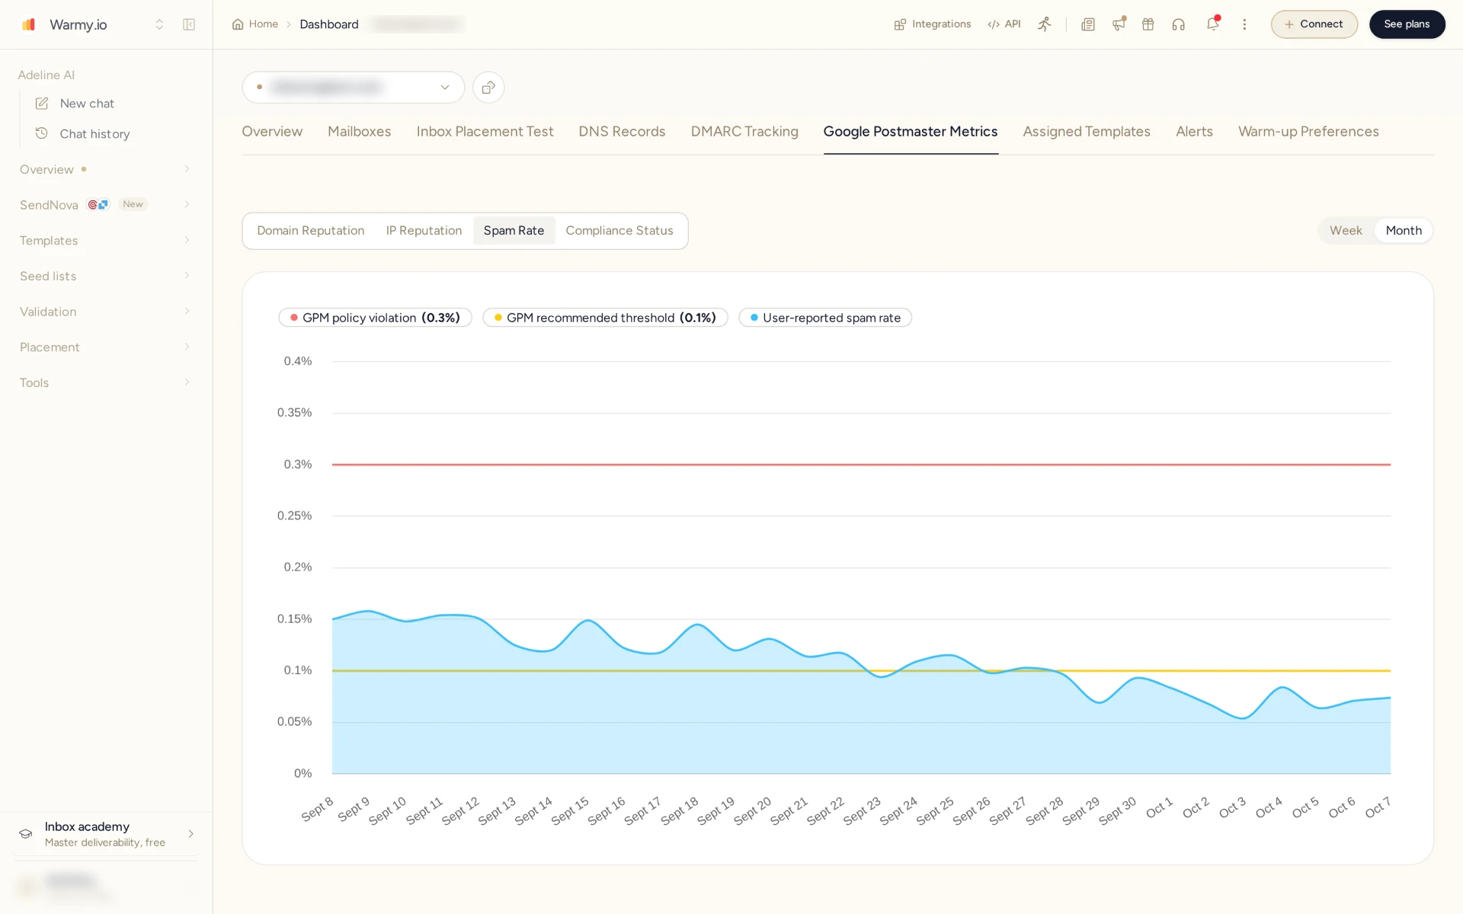Select the Spam Rate metric
This screenshot has width=1463, height=914.
click(x=514, y=231)
